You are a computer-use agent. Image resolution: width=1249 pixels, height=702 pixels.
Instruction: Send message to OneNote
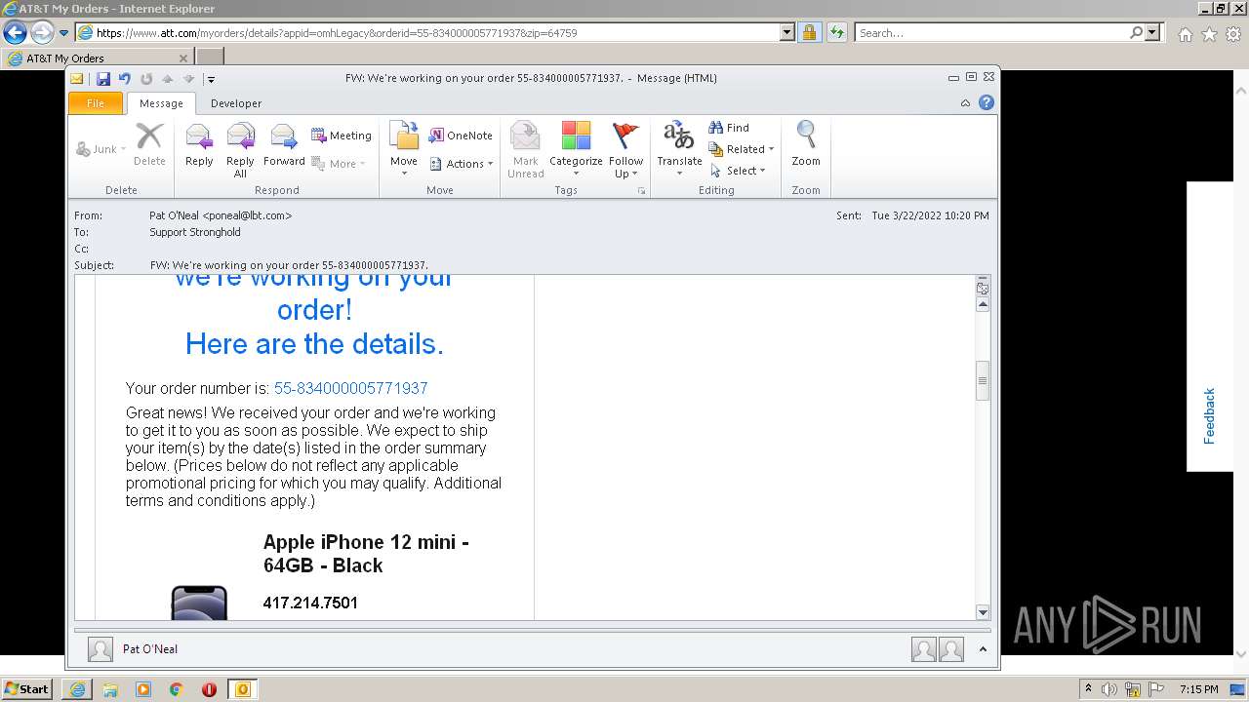point(461,136)
